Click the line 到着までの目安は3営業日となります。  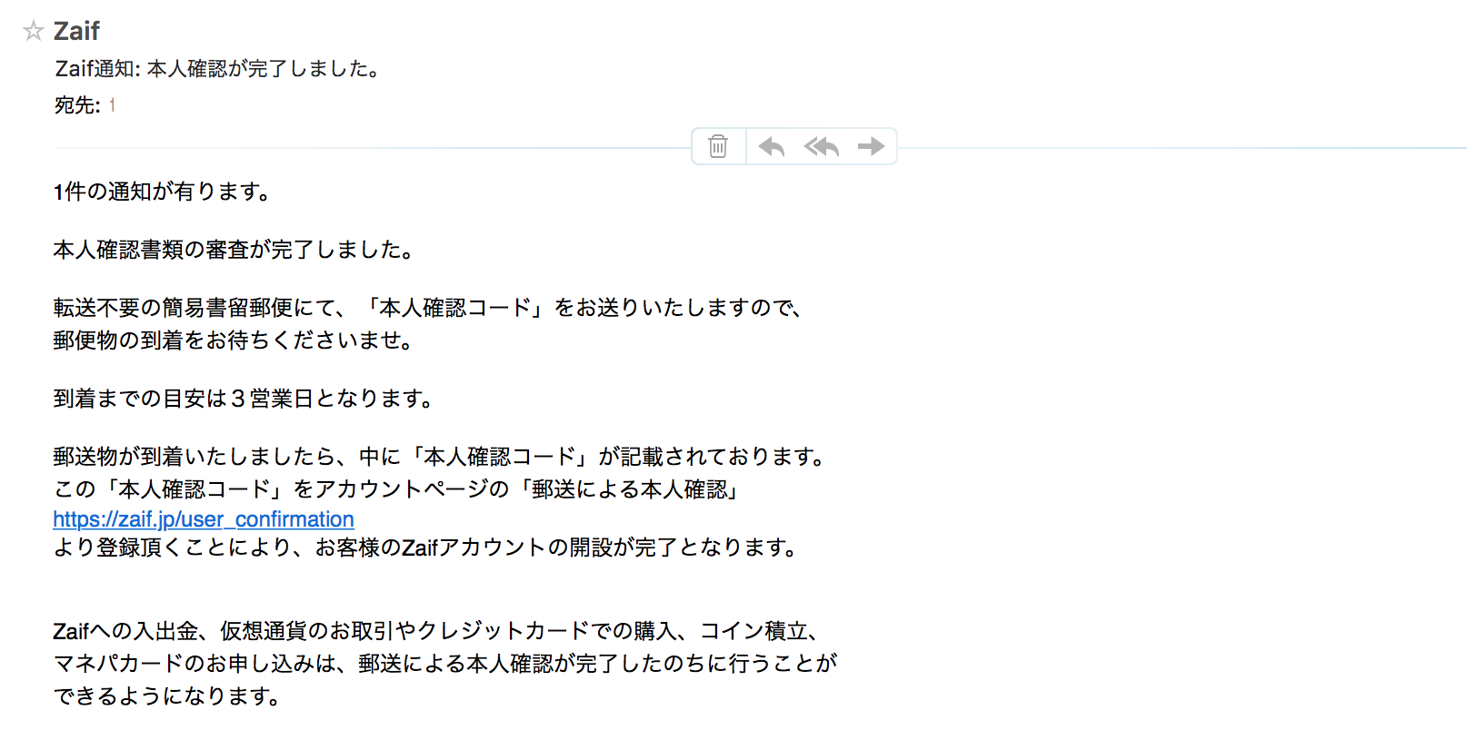(x=244, y=399)
